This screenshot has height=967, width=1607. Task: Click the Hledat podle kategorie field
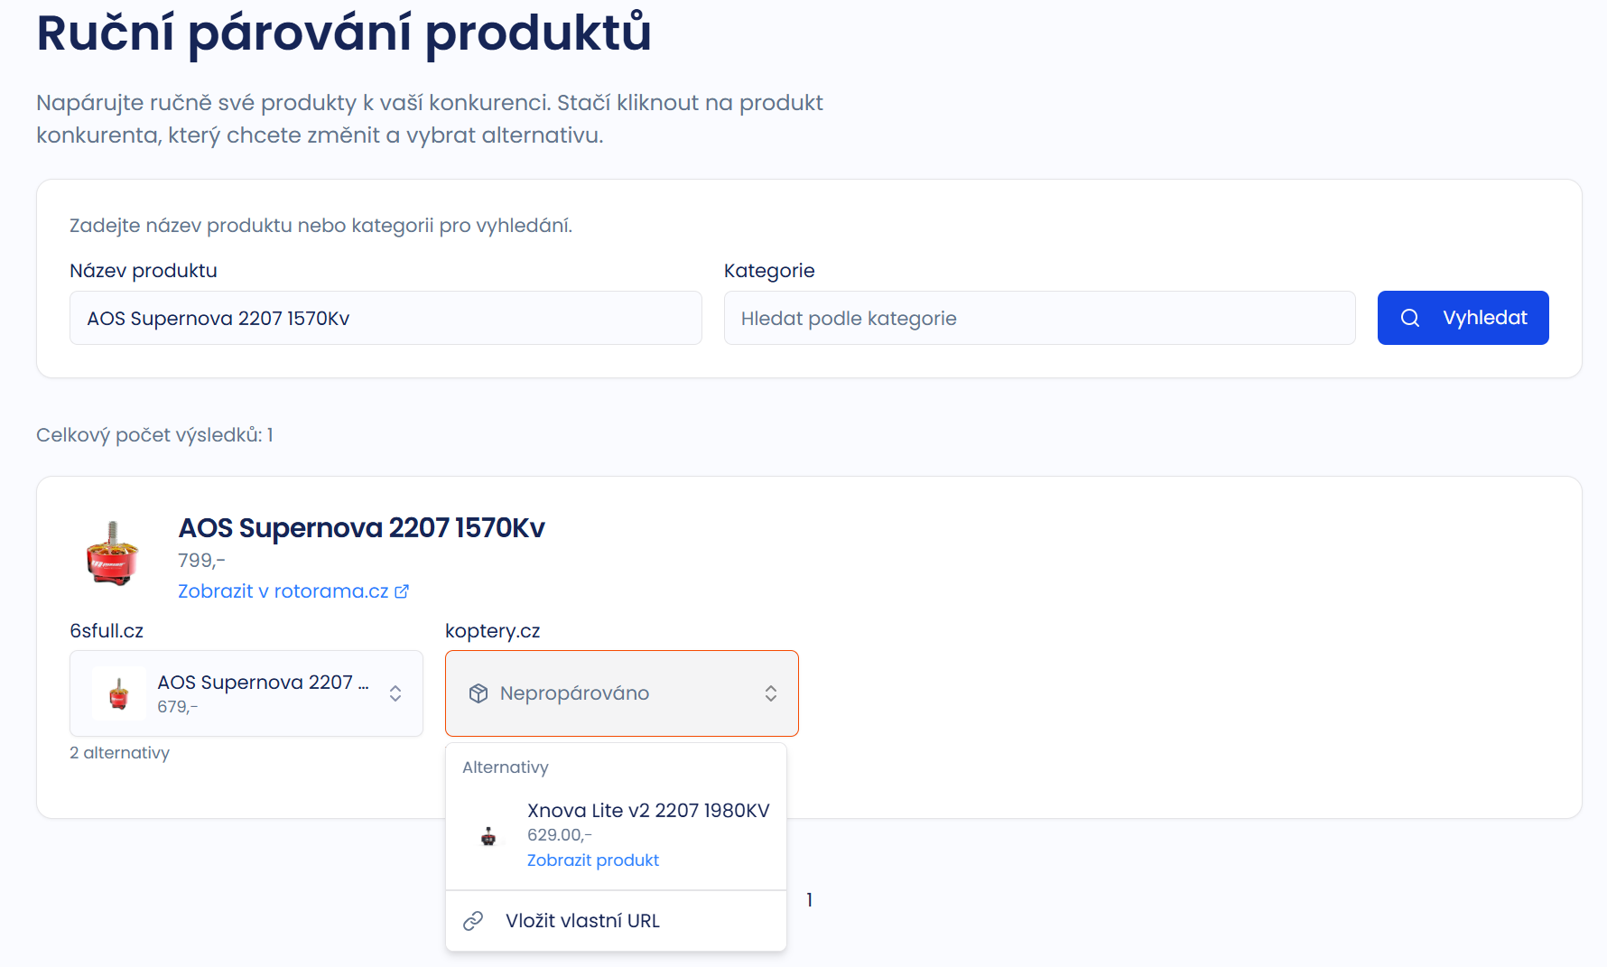pyautogui.click(x=1038, y=318)
